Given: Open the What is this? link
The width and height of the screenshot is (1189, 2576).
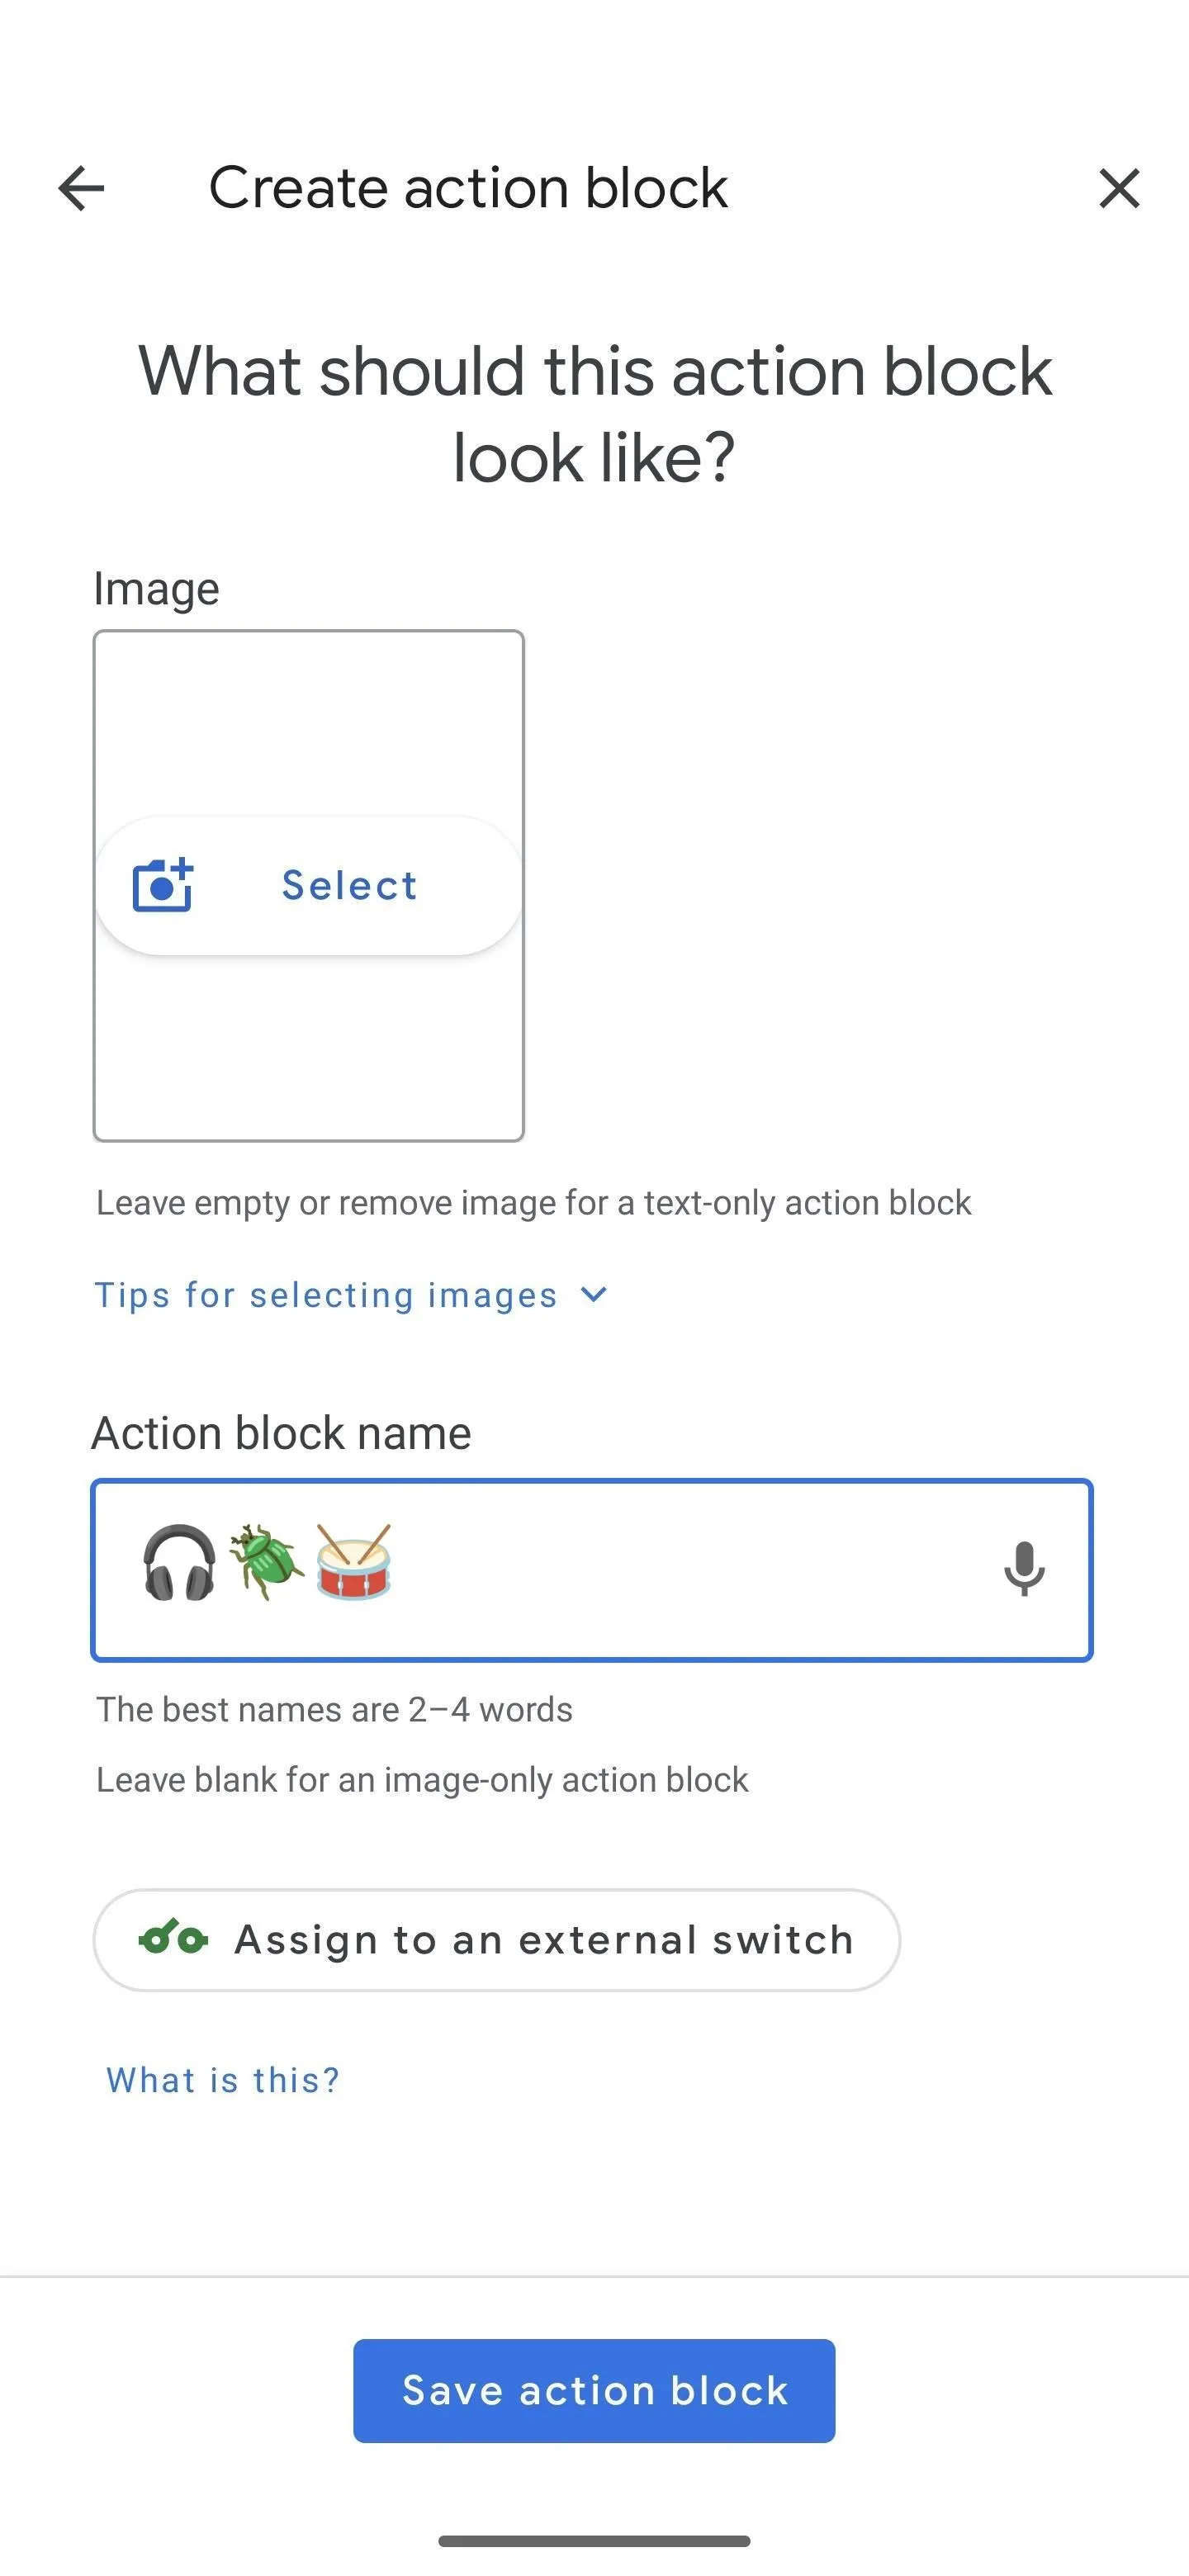Looking at the screenshot, I should tap(223, 2080).
